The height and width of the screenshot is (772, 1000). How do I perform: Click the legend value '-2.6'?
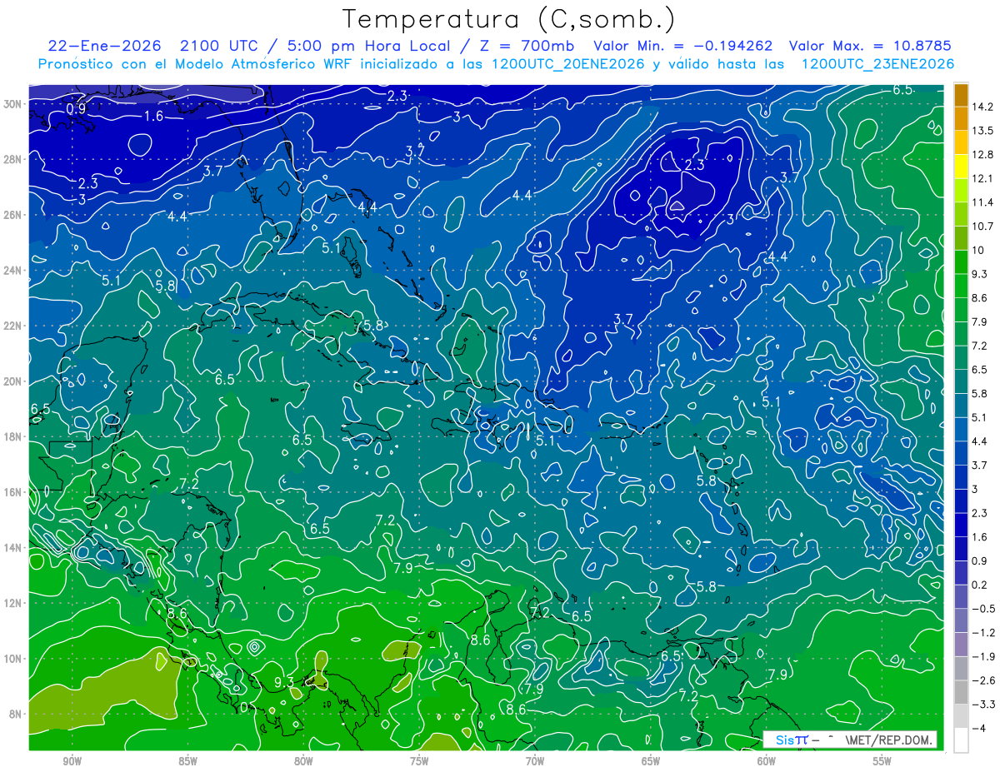click(982, 680)
